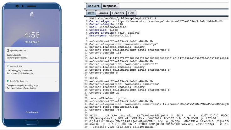
Task: Click the receiveFileDescription text
Action: (108, 98)
